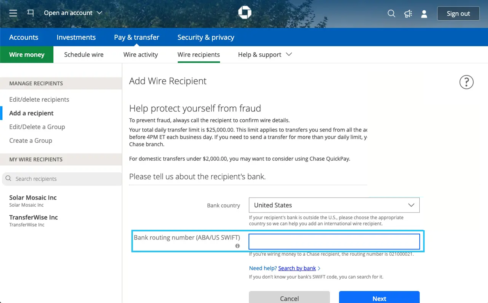
Task: Open the megaphone notifications icon
Action: [x=408, y=14]
